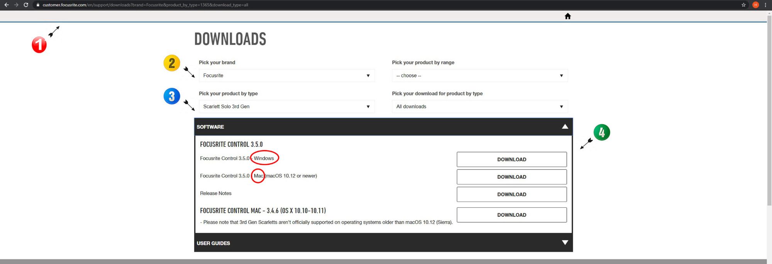Download Focusrite Control 3.5.0 for Mac
The width and height of the screenshot is (772, 264).
(511, 177)
